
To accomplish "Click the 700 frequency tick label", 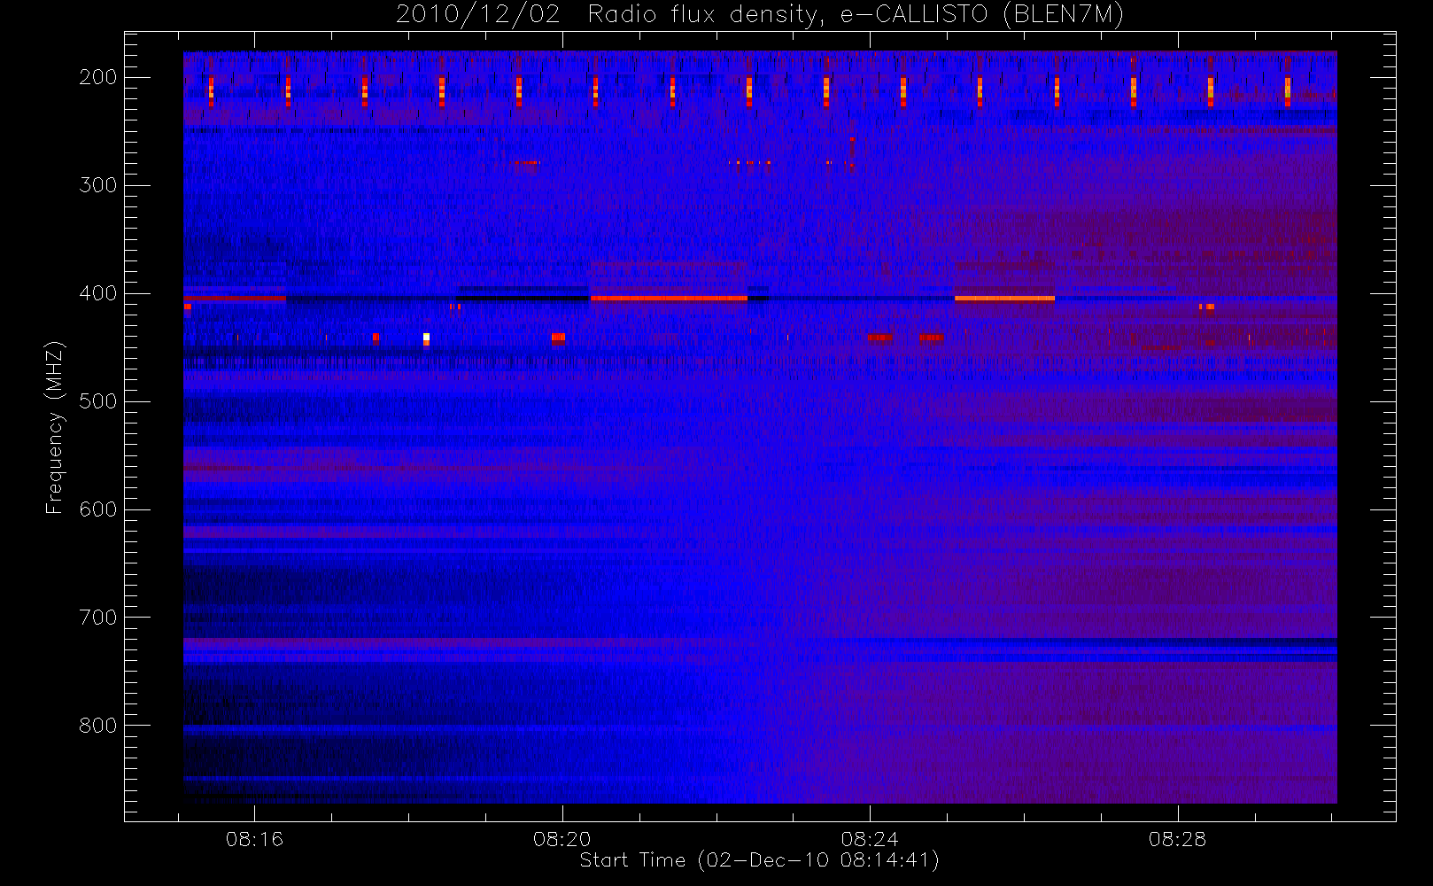I will (x=98, y=618).
